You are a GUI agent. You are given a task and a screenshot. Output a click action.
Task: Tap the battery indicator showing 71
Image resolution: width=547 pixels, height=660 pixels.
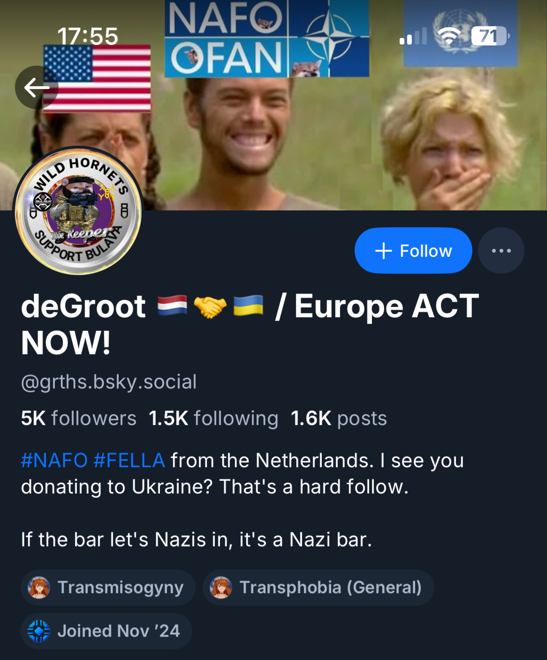(x=490, y=36)
